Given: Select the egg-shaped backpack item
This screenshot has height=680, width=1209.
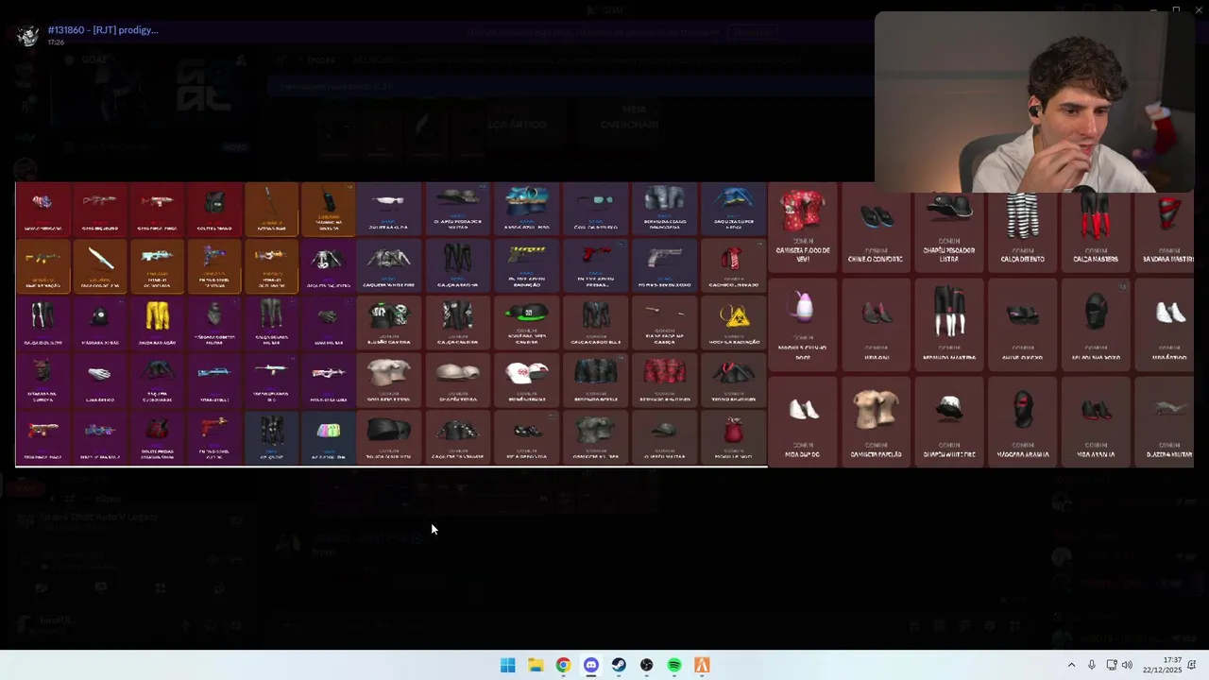Looking at the screenshot, I should (x=803, y=323).
